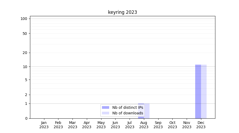Screen dimensions: 239x133
Task: Select the 'Nb of distinct IPs' legend label
Action: tap(127, 107)
